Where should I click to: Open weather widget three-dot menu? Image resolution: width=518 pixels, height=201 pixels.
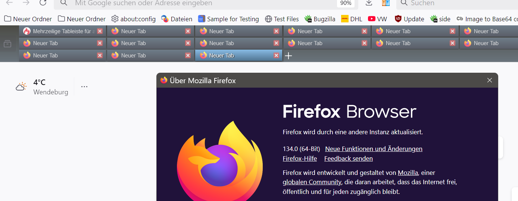84,87
